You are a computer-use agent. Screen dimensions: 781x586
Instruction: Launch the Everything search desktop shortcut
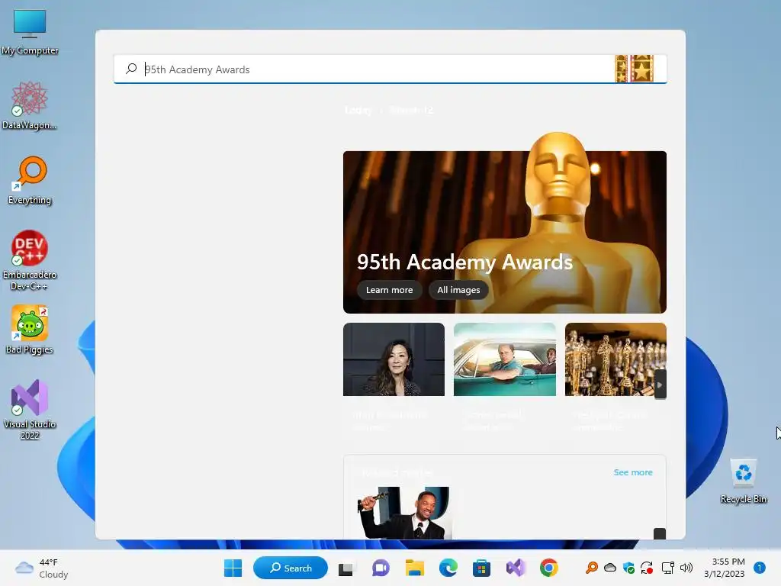[x=30, y=180]
